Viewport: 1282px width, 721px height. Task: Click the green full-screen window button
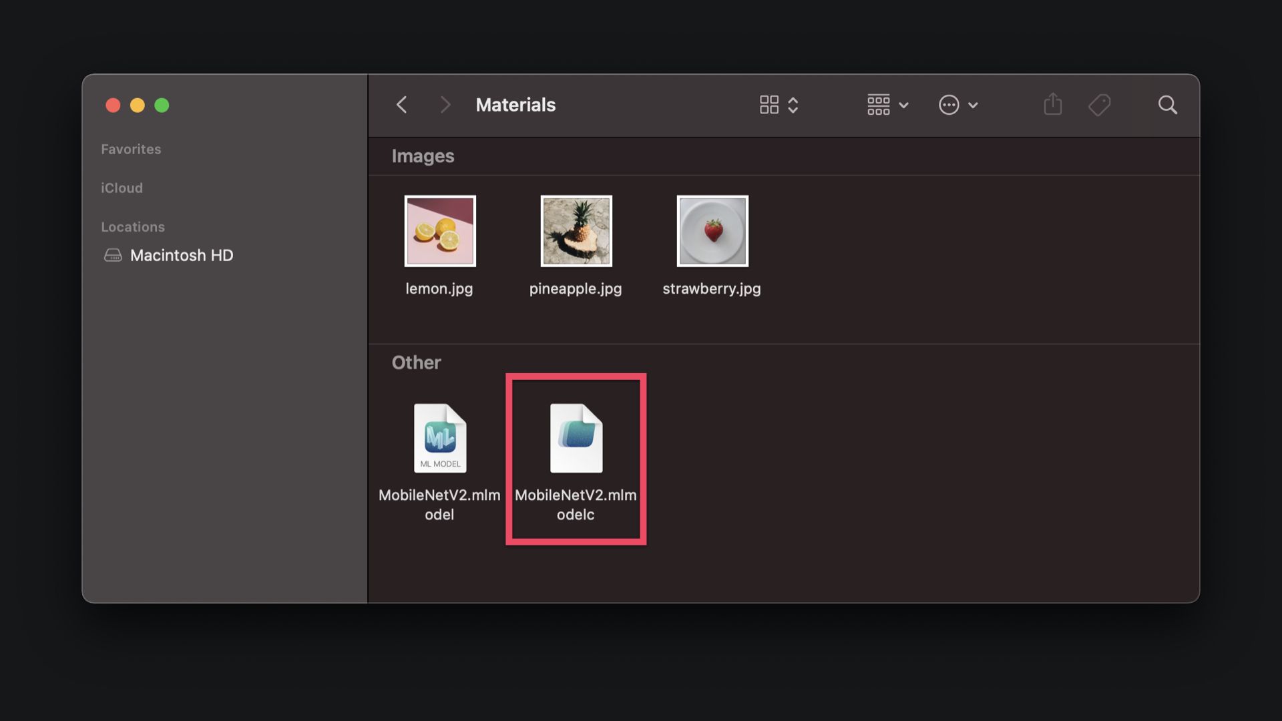[162, 105]
